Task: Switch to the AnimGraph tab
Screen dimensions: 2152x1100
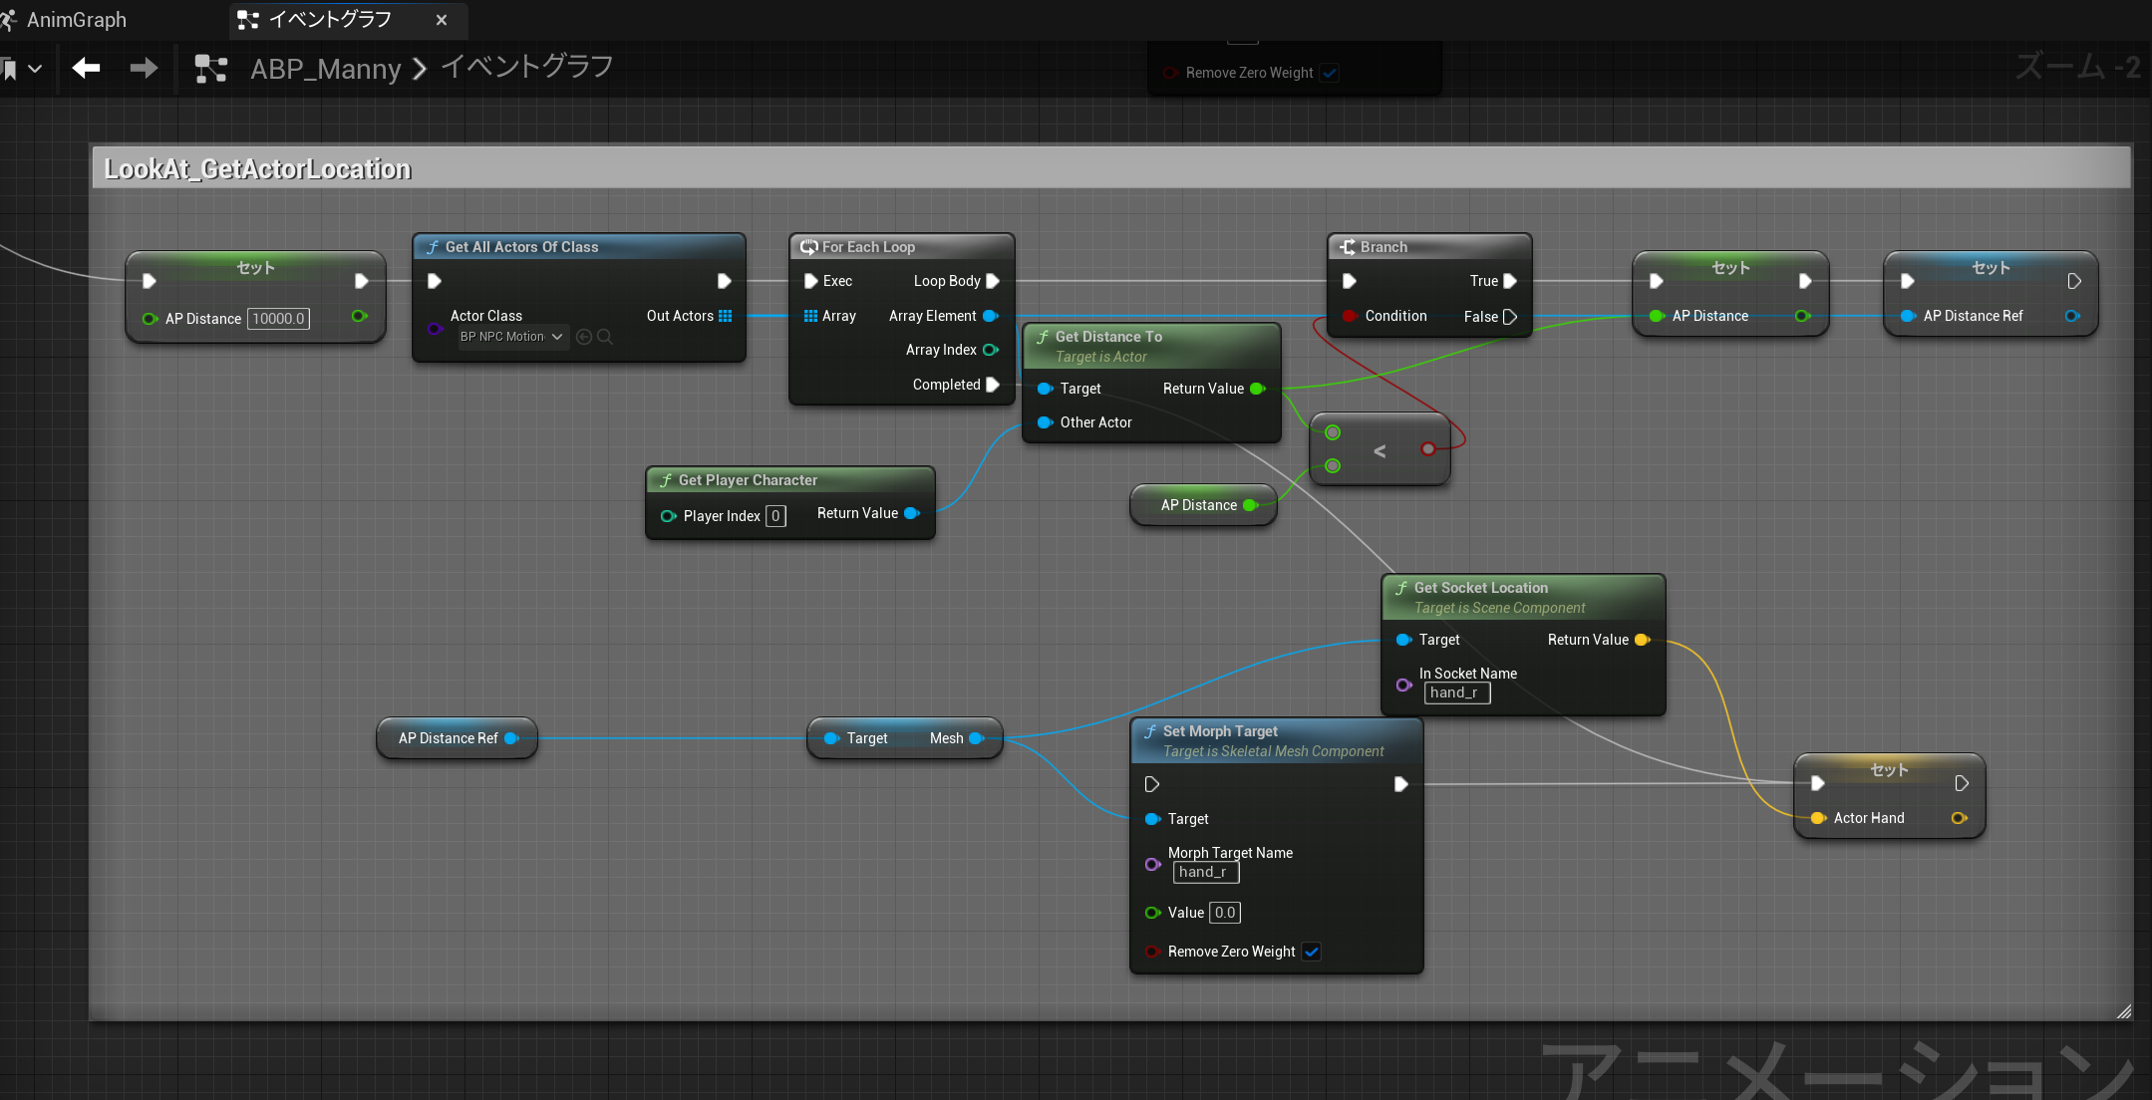Action: pyautogui.click(x=76, y=20)
